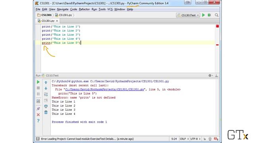Open the inspector face icon in status bar

[x=210, y=139]
